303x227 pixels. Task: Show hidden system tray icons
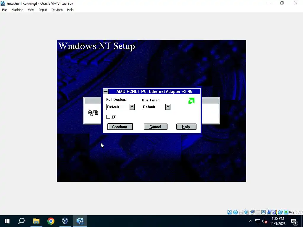click(250, 221)
